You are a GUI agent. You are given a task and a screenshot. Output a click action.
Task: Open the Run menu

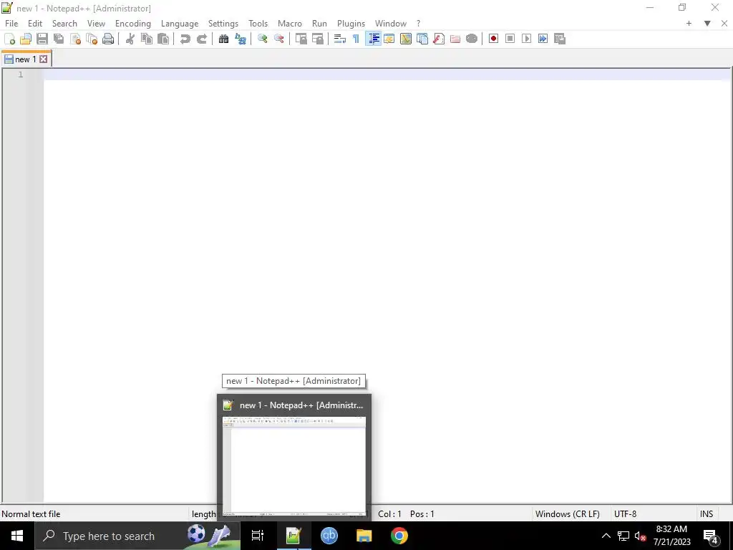point(320,24)
